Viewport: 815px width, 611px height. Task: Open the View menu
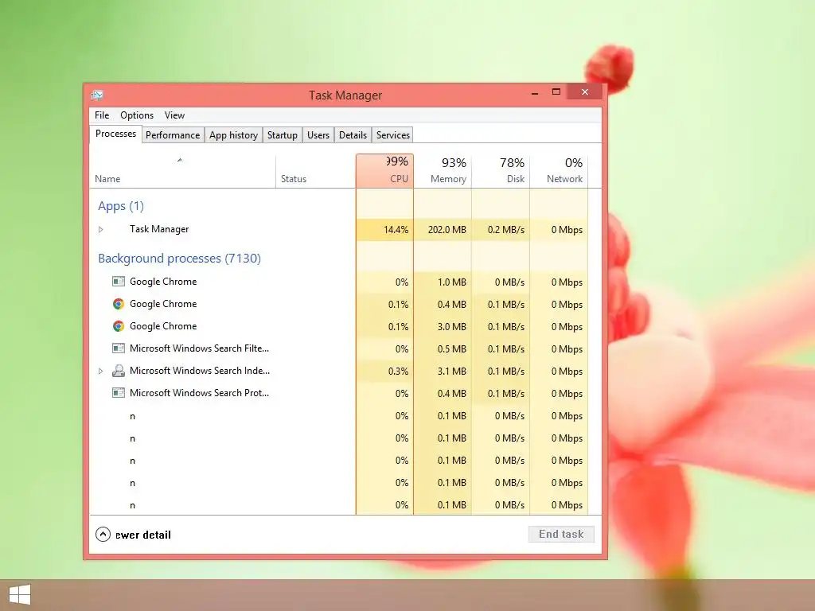[174, 115]
